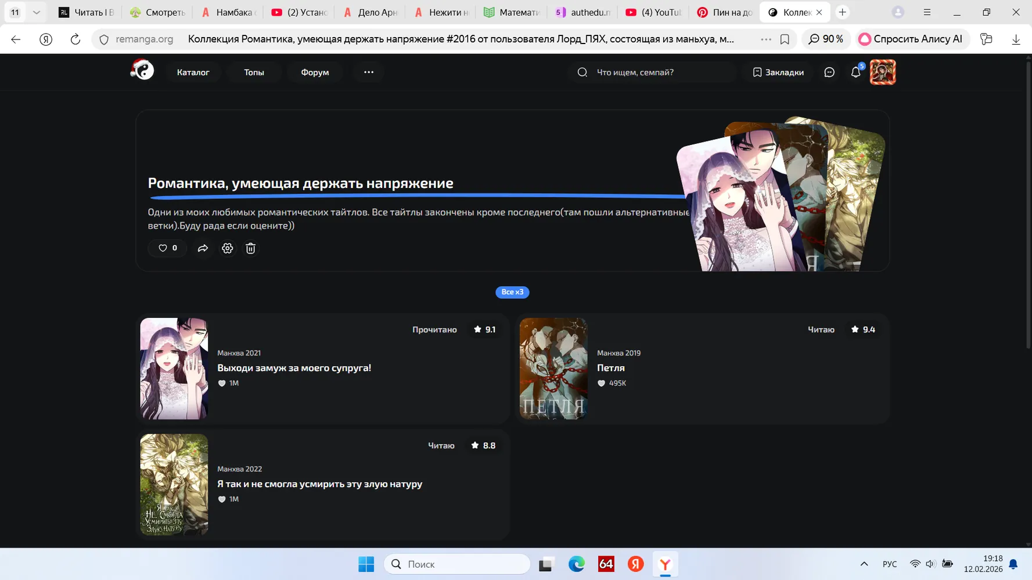1032x580 pixels.
Task: Open the Каталог menu item
Action: pyautogui.click(x=193, y=72)
